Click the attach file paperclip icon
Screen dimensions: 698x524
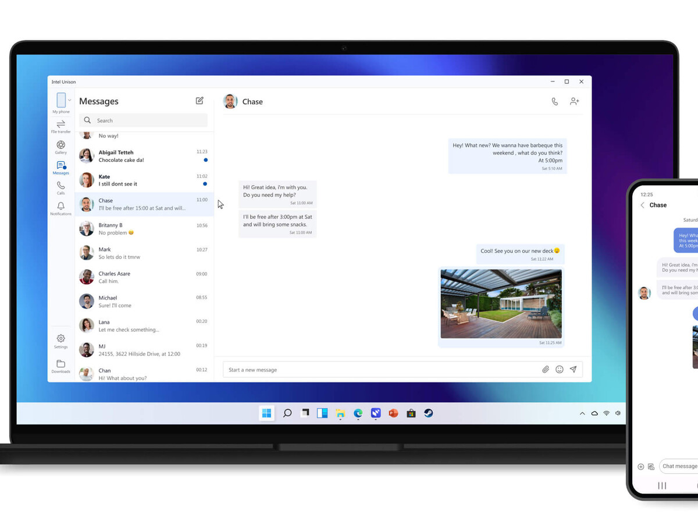pos(546,369)
